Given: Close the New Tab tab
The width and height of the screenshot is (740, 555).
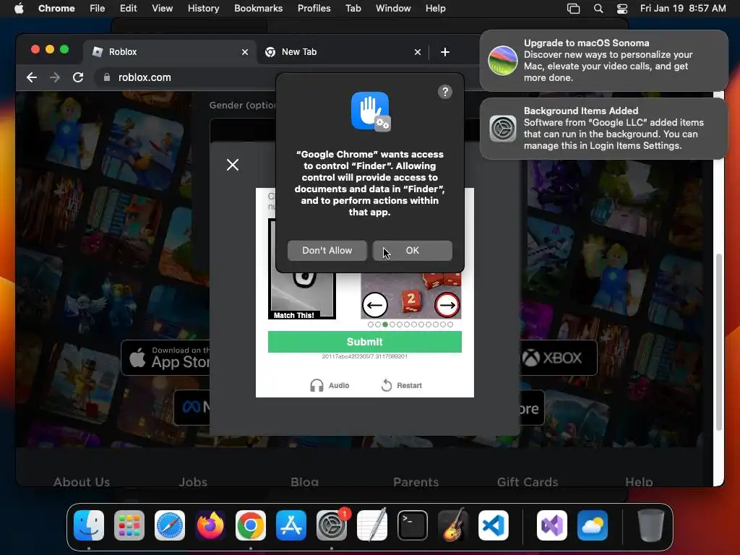Looking at the screenshot, I should point(418,52).
